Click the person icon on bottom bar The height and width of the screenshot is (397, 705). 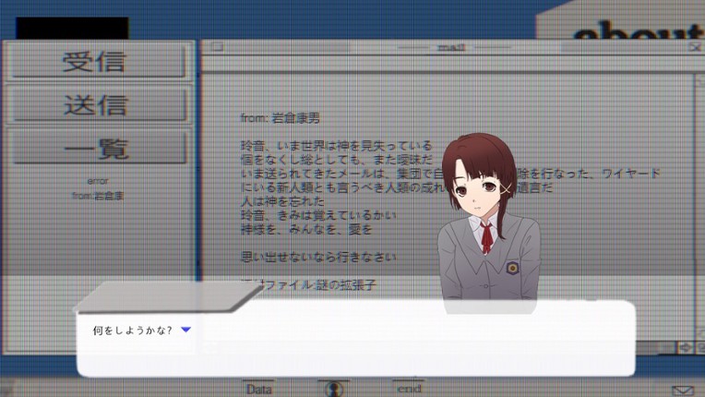(x=334, y=389)
